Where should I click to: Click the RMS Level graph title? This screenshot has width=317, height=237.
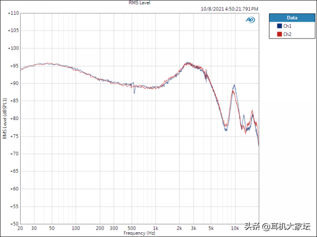(139, 3)
